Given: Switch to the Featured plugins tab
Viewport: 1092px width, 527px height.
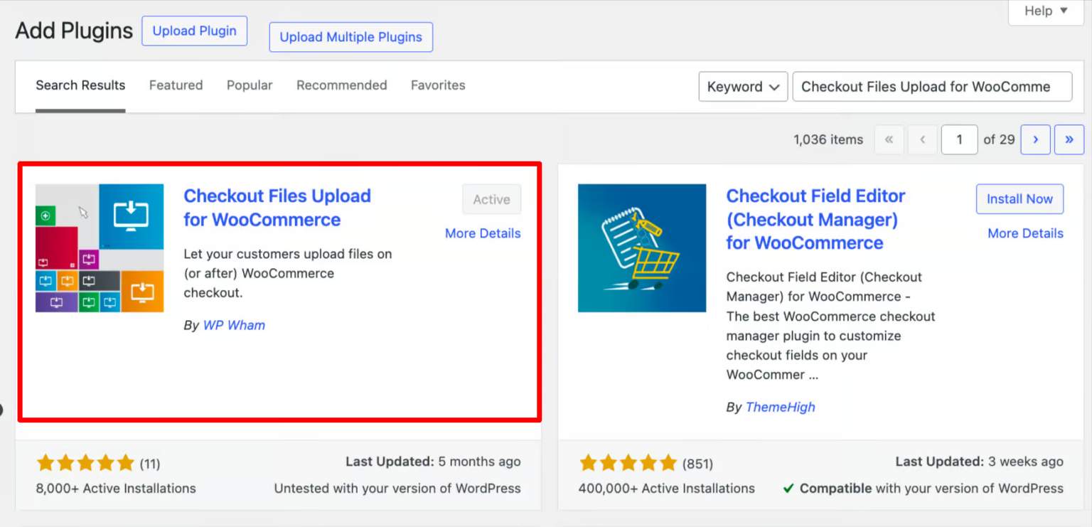Looking at the screenshot, I should pos(176,85).
